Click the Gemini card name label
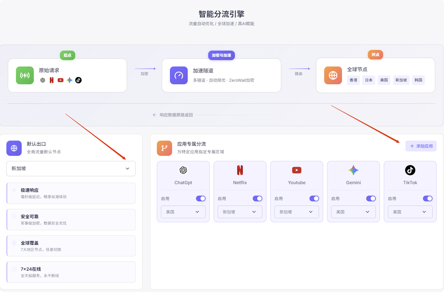 point(353,183)
